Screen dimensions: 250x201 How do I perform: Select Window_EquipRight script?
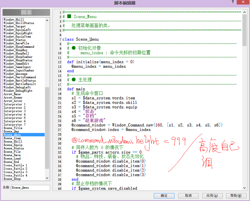coord(18,33)
